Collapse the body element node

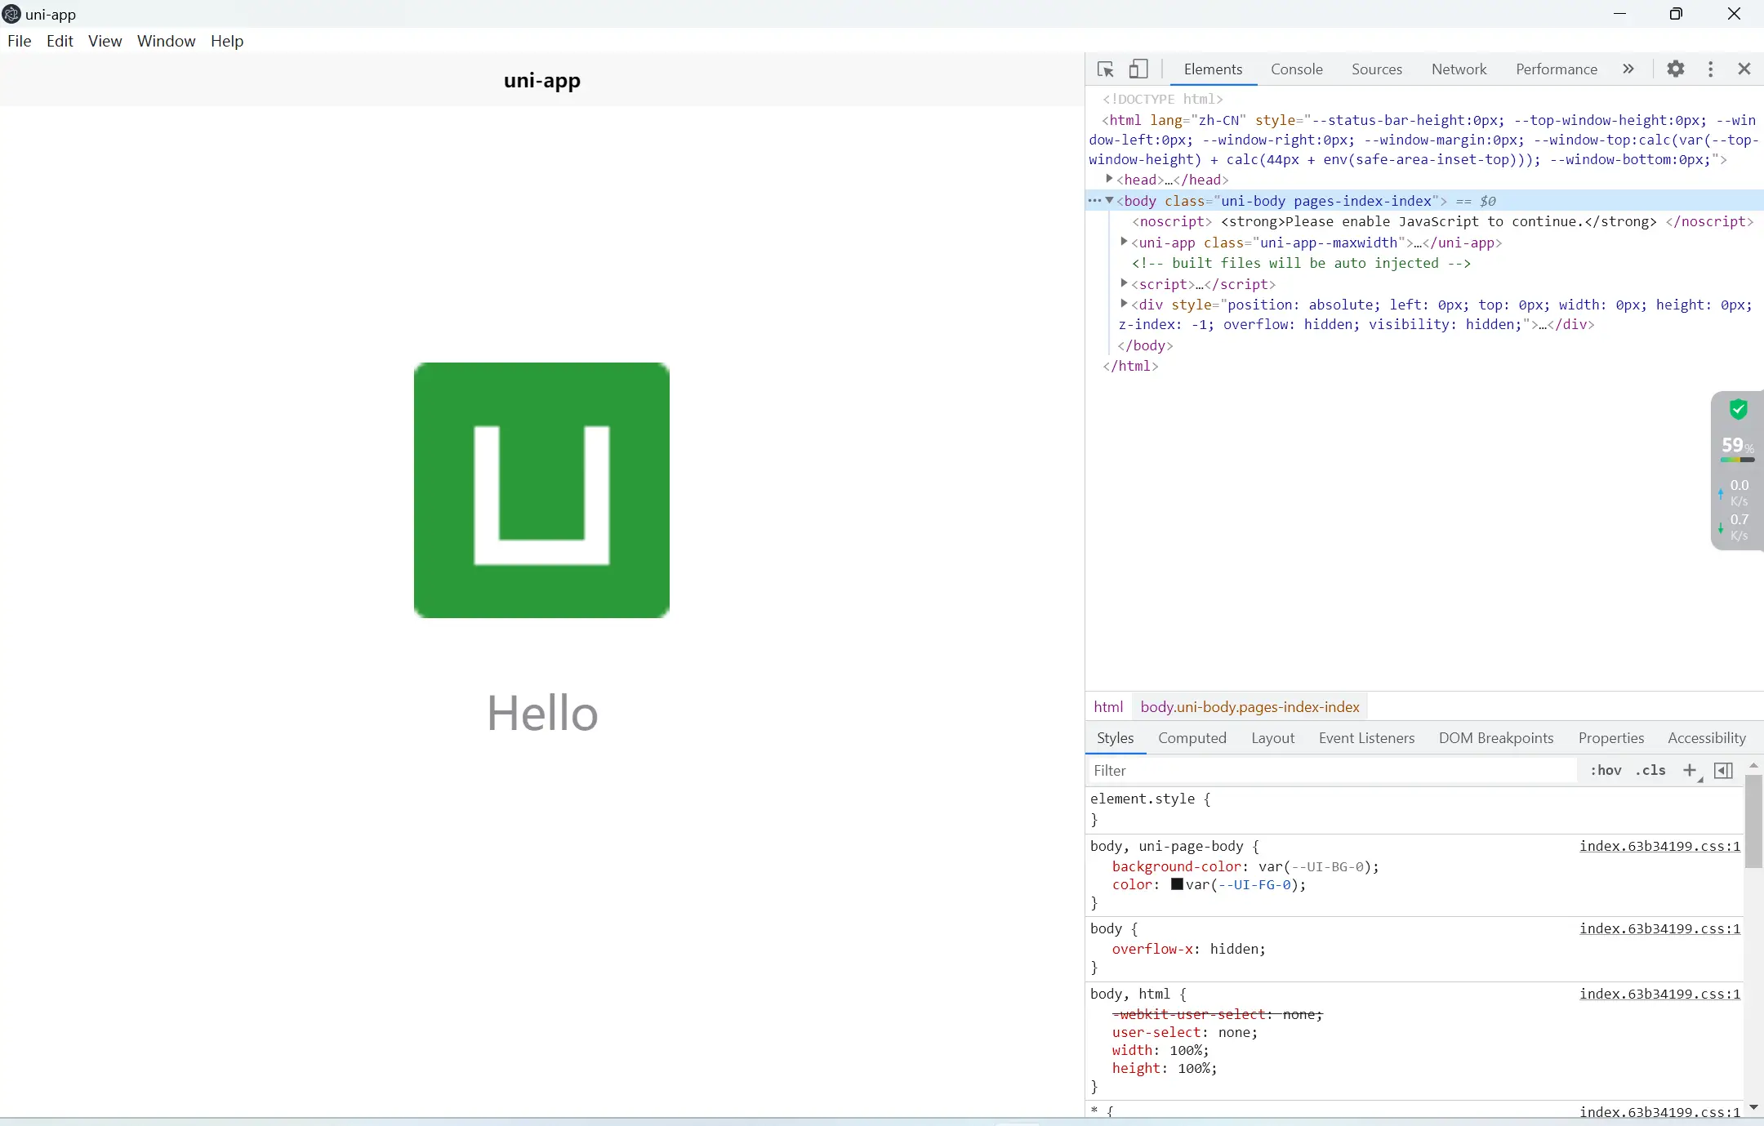(x=1109, y=200)
